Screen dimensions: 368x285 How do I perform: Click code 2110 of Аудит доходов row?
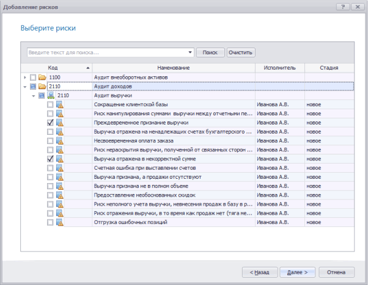point(54,87)
